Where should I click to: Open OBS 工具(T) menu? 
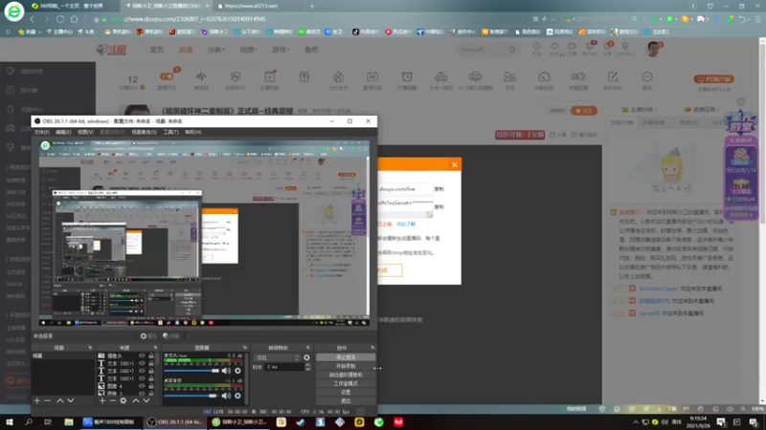pos(170,132)
